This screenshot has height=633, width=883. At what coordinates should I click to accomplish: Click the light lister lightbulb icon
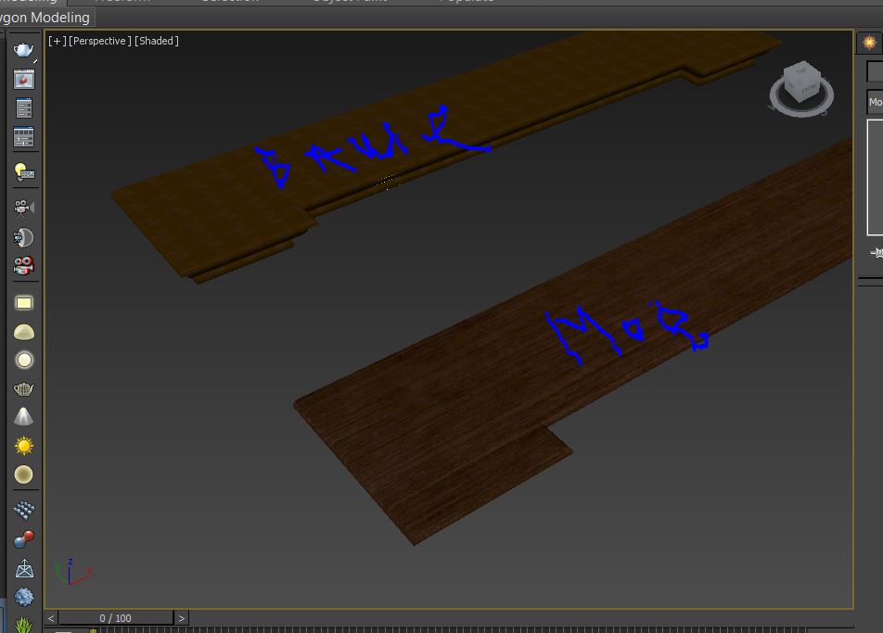tap(24, 171)
